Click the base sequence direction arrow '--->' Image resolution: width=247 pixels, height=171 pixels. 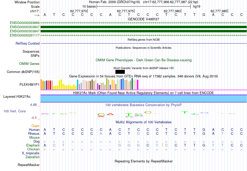pyautogui.click(x=37, y=15)
